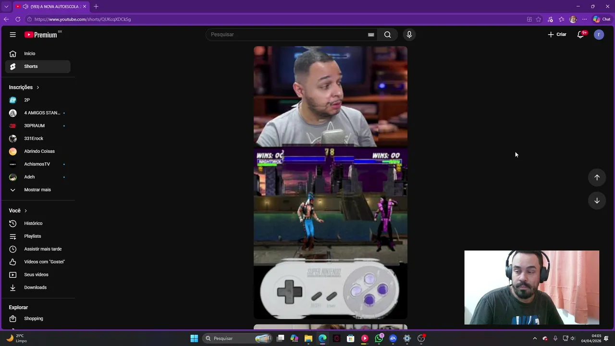The image size is (615, 346).
Task: Mute the tab via its audio icon
Action: click(25, 6)
